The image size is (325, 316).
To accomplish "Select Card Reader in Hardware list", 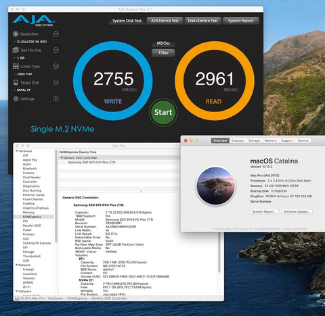I will pyautogui.click(x=32, y=178).
